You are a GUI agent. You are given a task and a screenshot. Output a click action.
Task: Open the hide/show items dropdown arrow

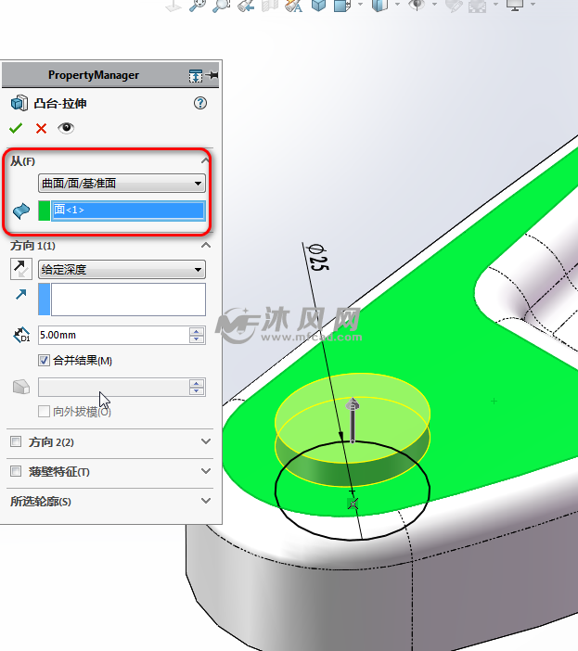434,4
